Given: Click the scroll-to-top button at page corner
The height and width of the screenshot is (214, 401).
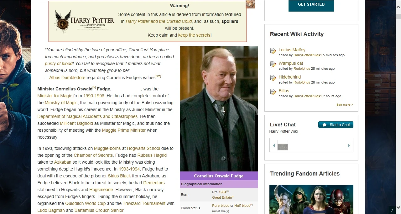Looking at the screenshot, I should click(392, 210).
